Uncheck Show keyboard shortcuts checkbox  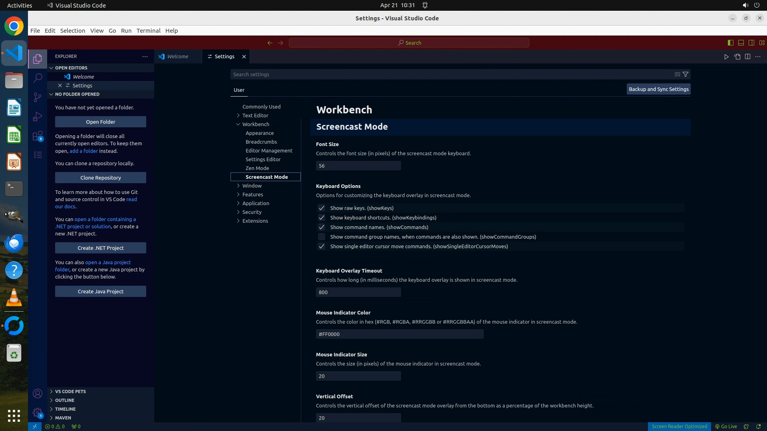[321, 217]
